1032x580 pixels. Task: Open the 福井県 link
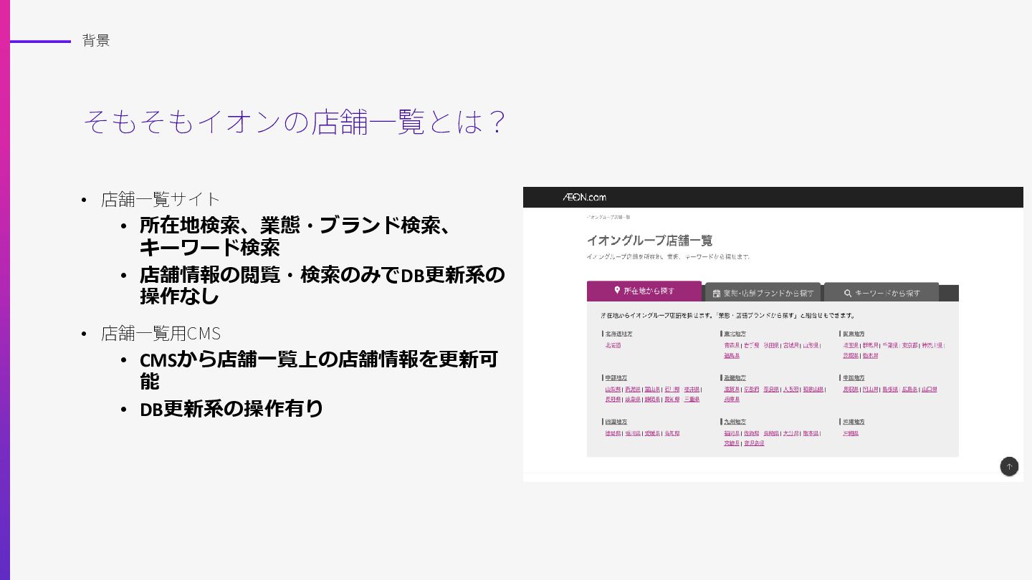click(692, 390)
